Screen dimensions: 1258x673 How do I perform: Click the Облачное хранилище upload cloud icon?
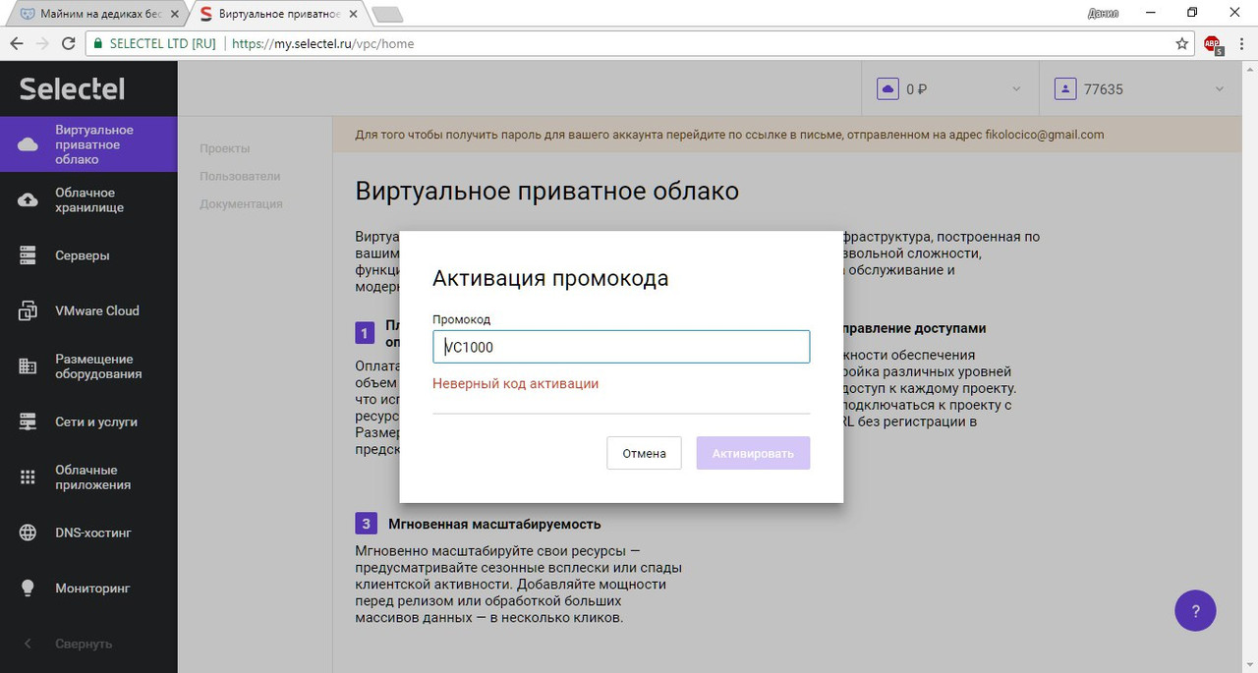(x=28, y=200)
